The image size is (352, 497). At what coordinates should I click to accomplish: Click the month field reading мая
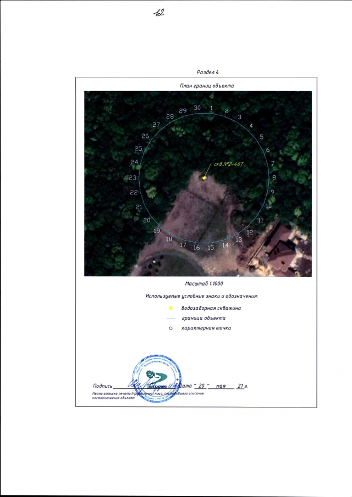[x=222, y=387]
